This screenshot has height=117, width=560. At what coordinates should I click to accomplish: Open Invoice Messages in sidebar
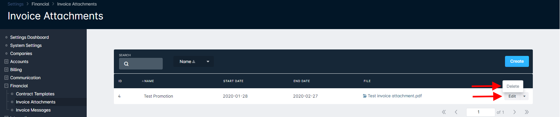(33, 110)
